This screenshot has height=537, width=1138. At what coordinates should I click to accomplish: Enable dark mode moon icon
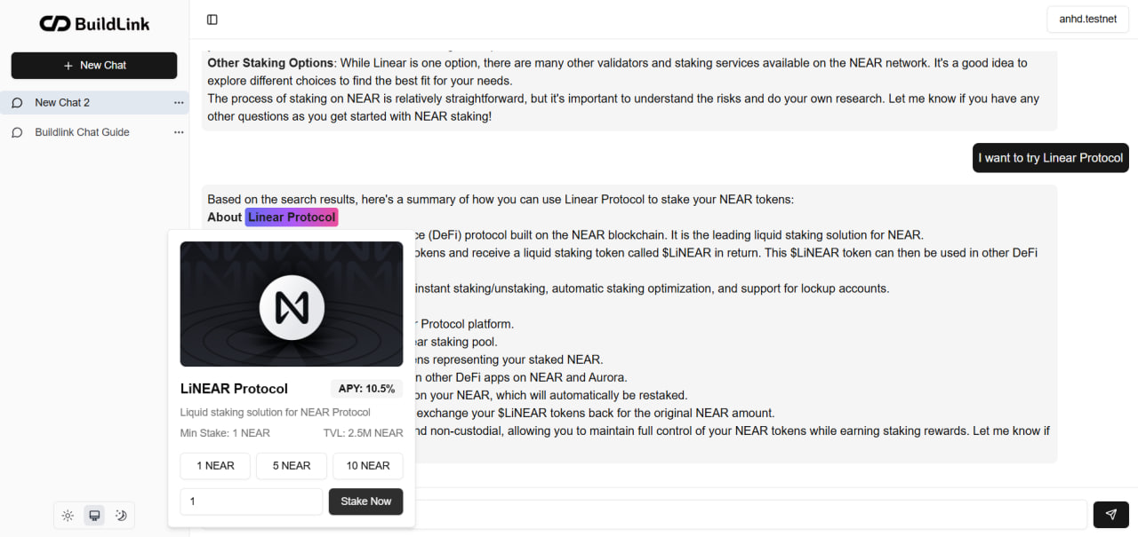tap(121, 515)
